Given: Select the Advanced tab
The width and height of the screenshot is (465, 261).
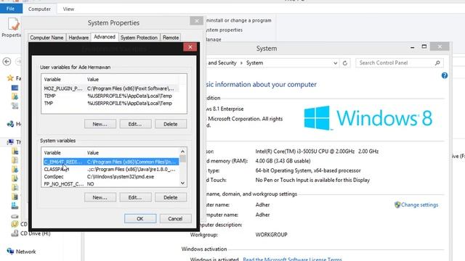Looking at the screenshot, I should point(105,37).
